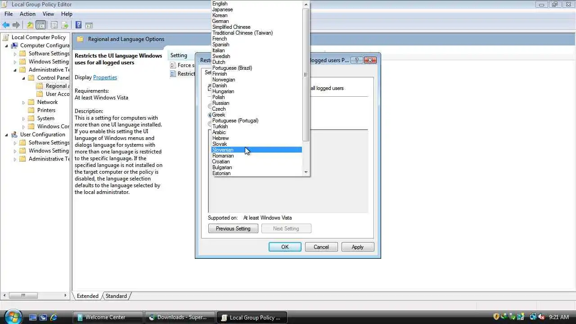
Task: Click the language list scrollbar thumb
Action: click(x=306, y=75)
